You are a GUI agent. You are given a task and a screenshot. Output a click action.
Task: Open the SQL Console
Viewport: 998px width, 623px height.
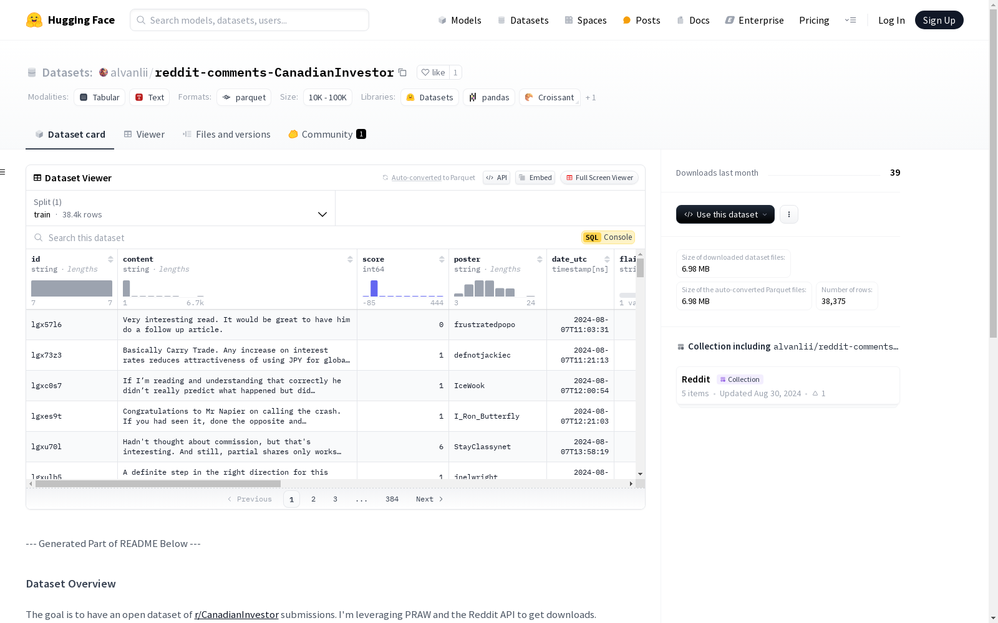(608, 237)
